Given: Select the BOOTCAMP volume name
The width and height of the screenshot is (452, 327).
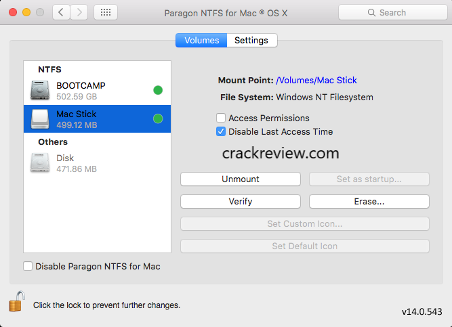Looking at the screenshot, I should (81, 85).
